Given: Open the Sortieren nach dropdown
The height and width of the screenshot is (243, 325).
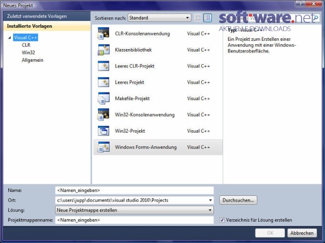Looking at the screenshot, I should [159, 18].
